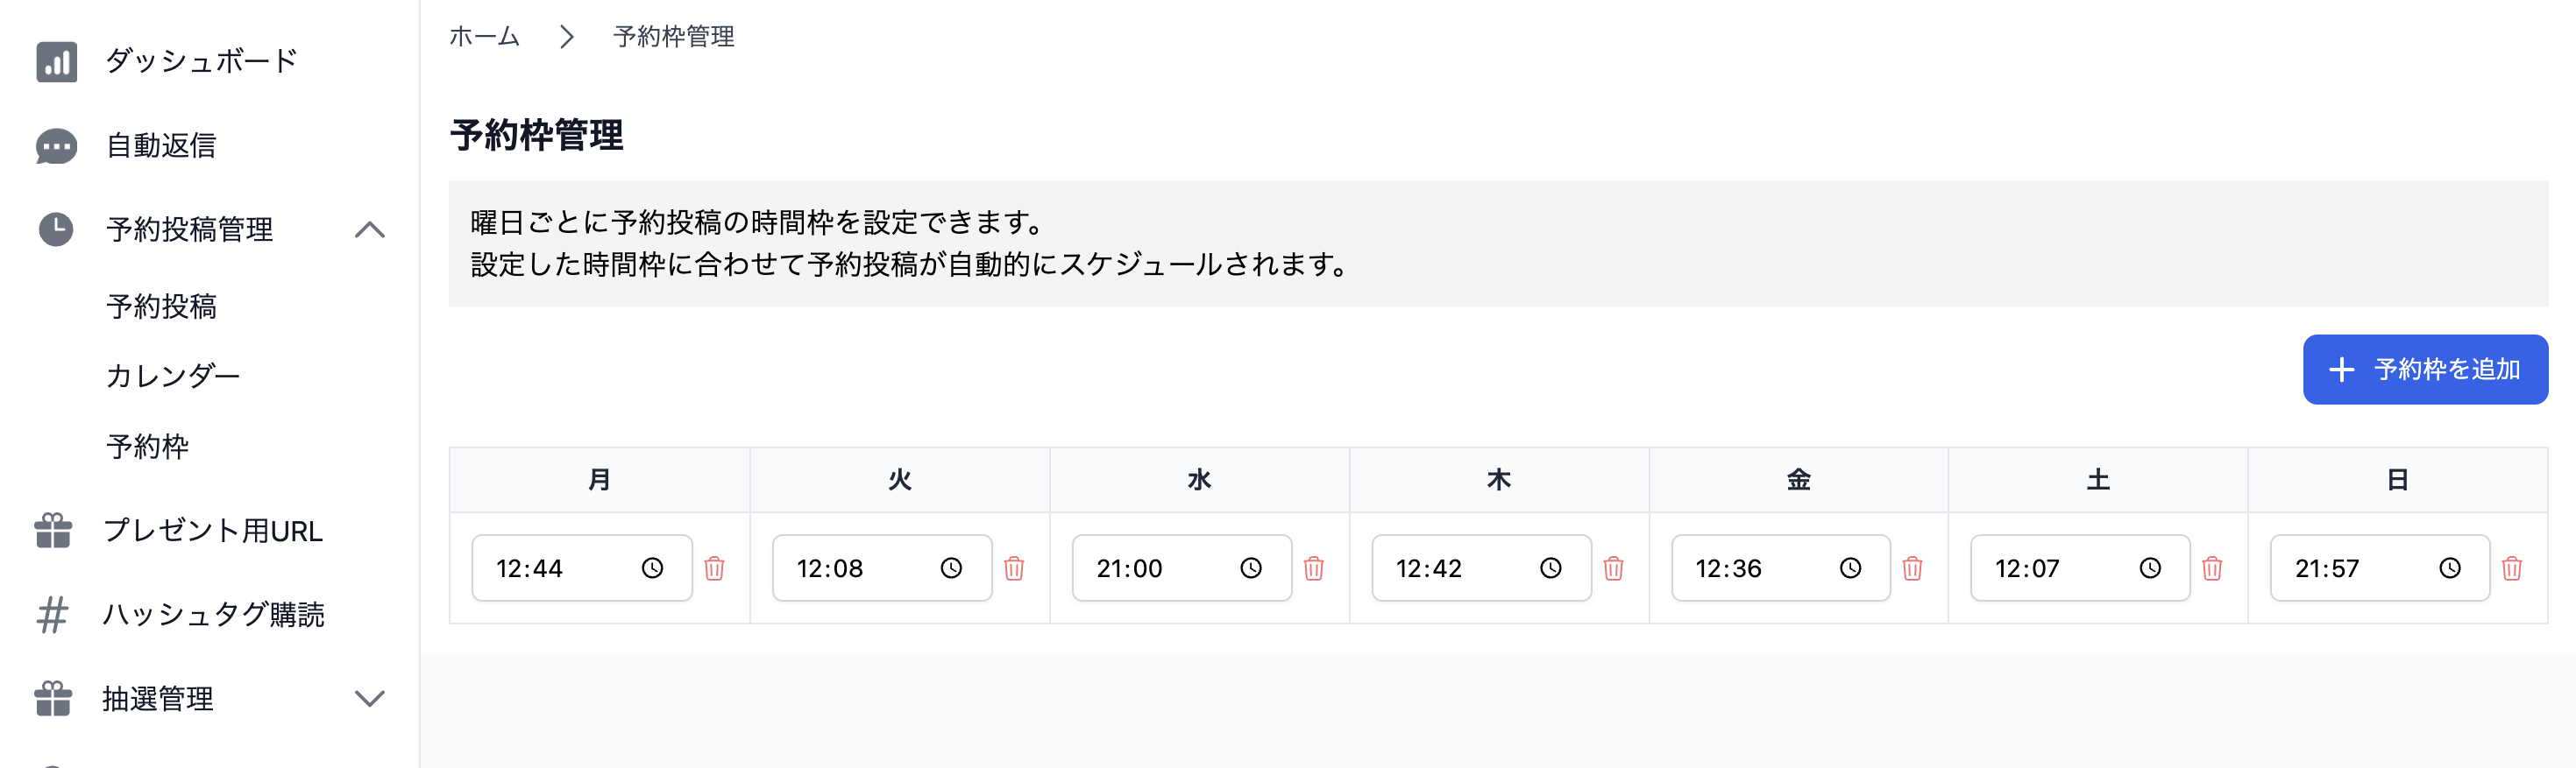Delete the 12:36 Friday slot via trash icon
The width and height of the screenshot is (2576, 768).
pos(1913,567)
